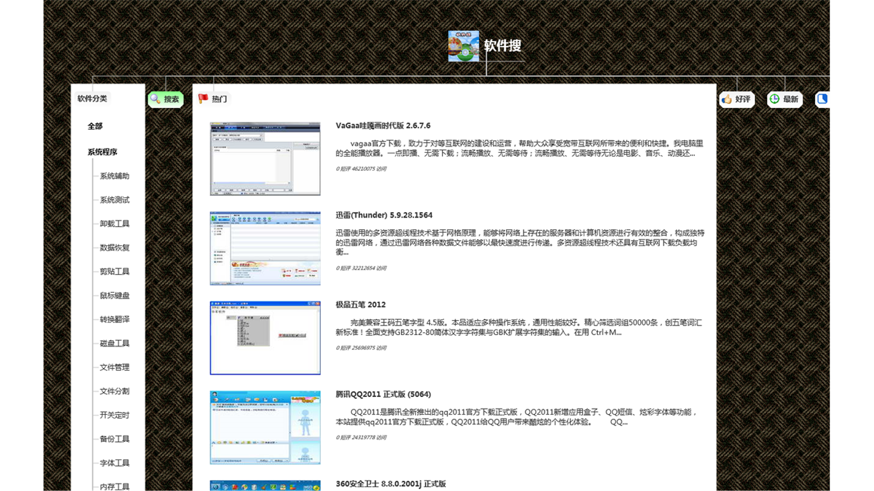Screen dimensions: 874x491
Task: Select the 系统程序 category
Action: 103,152
